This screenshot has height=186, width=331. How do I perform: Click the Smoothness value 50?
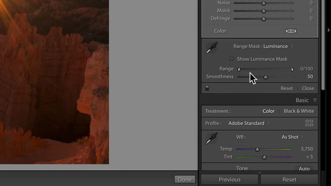coord(310,77)
